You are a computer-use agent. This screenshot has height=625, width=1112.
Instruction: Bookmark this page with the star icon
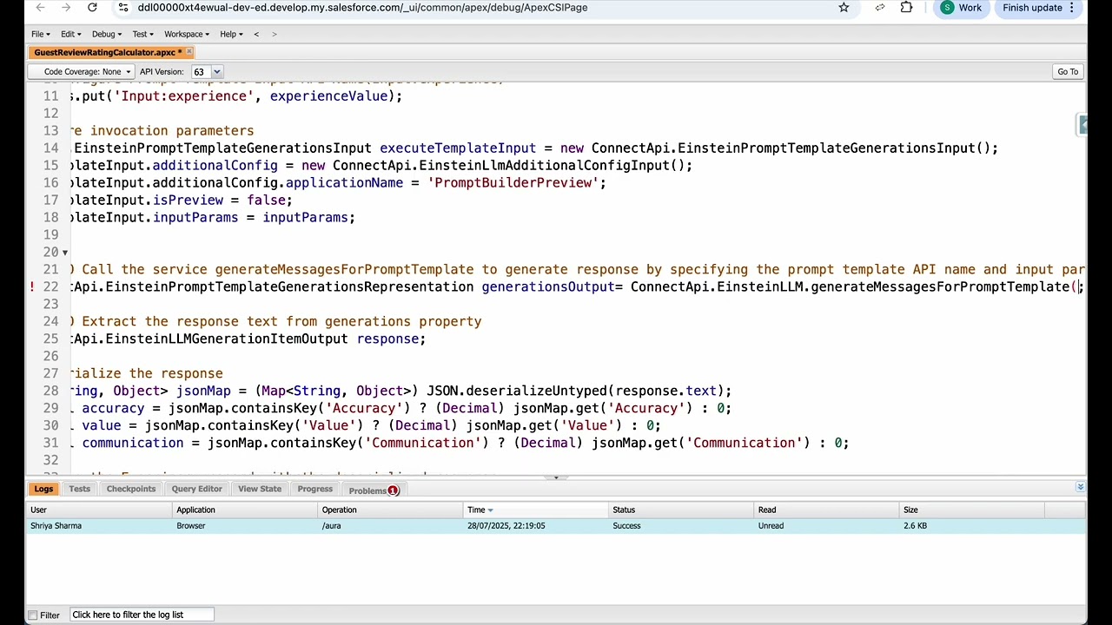844,8
